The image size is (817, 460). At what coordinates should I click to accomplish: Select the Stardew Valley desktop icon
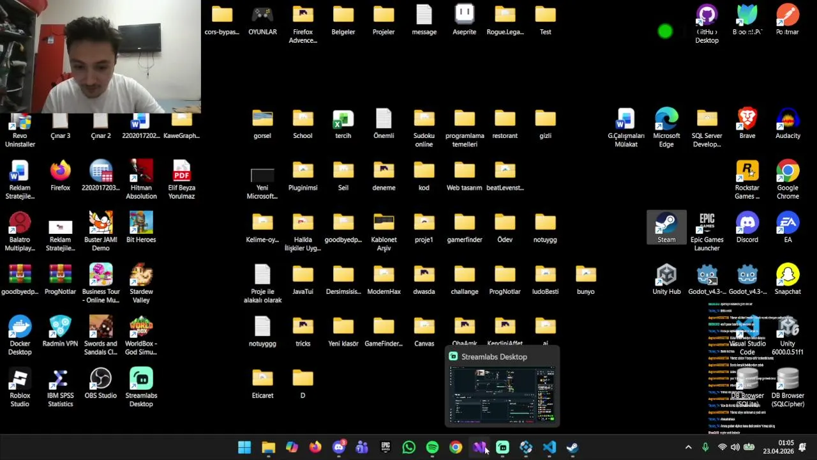point(141,284)
